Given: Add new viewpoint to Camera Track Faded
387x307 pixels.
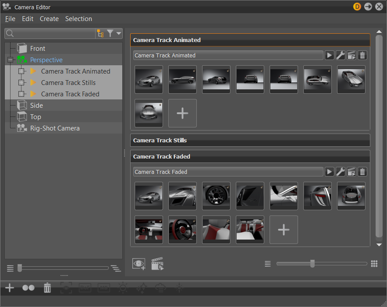Looking at the screenshot, I should 284,229.
